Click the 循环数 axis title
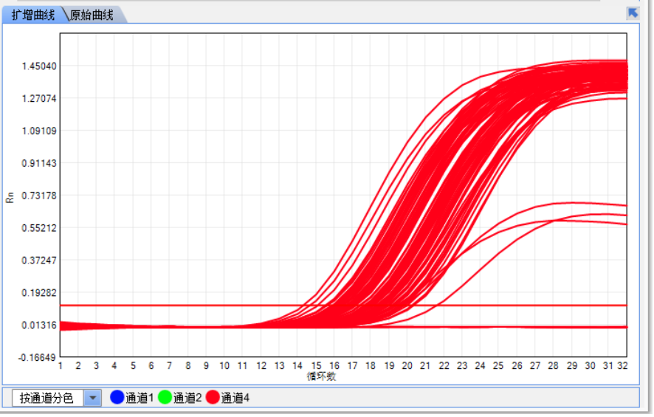 (x=322, y=377)
